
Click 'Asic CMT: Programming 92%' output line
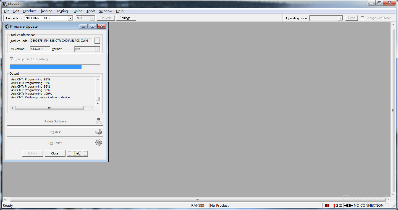tap(31, 79)
